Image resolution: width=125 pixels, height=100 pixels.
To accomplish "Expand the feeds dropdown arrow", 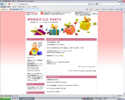I will click(x=93, y=9).
